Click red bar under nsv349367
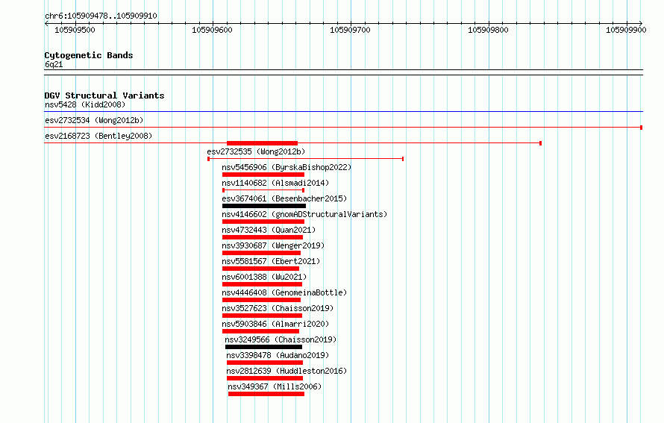This screenshot has width=664, height=423. click(266, 394)
